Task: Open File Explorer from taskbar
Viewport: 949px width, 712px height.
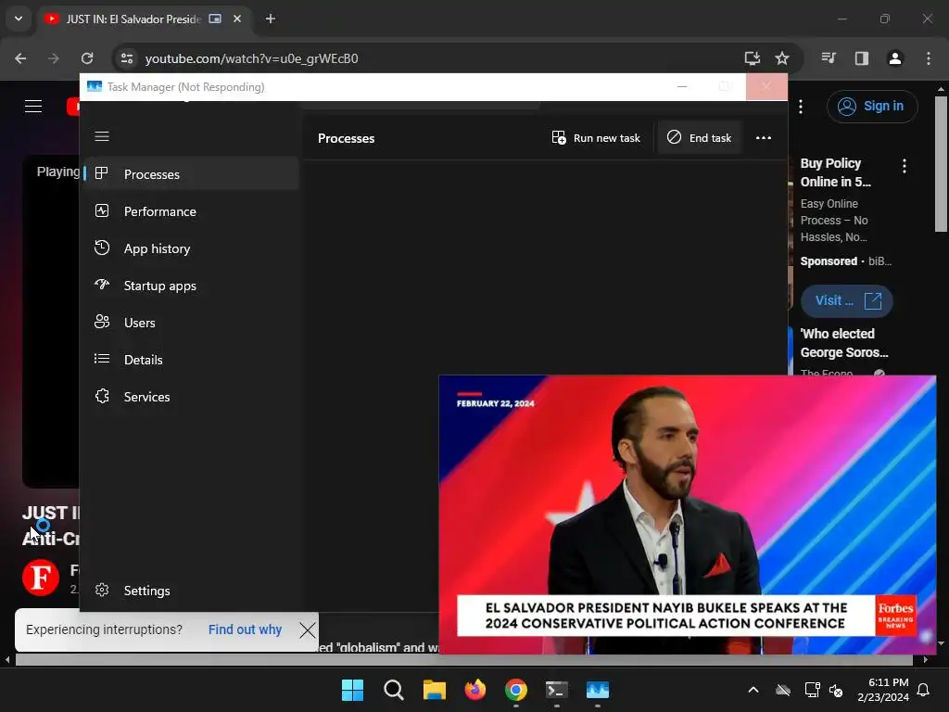Action: (434, 690)
